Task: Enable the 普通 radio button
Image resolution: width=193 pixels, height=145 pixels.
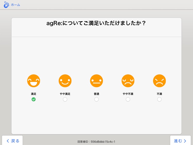Action: pos(97,99)
